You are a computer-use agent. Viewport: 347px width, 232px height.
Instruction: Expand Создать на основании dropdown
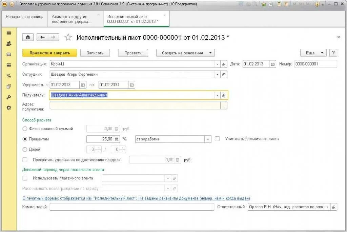pyautogui.click(x=185, y=53)
